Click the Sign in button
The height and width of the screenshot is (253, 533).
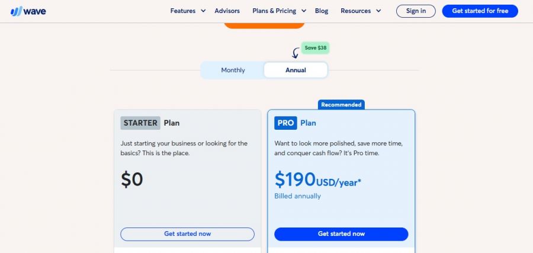[416, 11]
